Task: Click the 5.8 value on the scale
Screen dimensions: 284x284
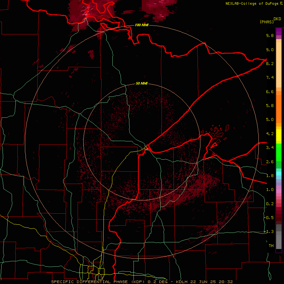Action: coord(270,106)
